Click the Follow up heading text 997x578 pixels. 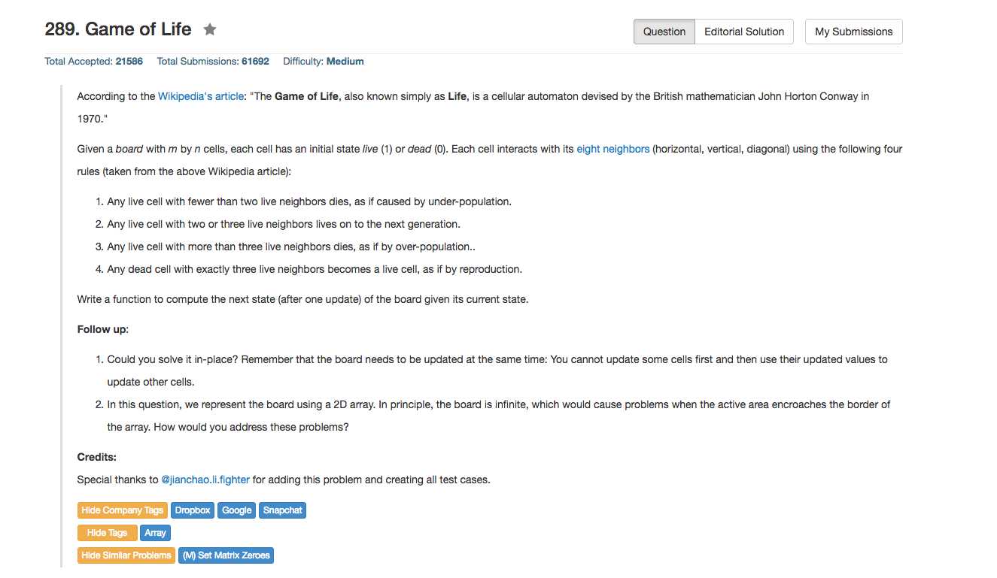click(x=102, y=329)
